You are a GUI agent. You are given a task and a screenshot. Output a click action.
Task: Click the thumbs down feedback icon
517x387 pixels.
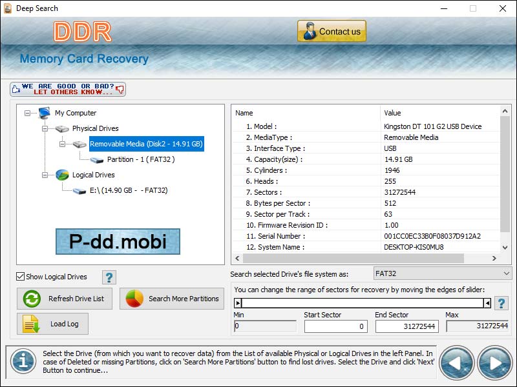[120, 90]
